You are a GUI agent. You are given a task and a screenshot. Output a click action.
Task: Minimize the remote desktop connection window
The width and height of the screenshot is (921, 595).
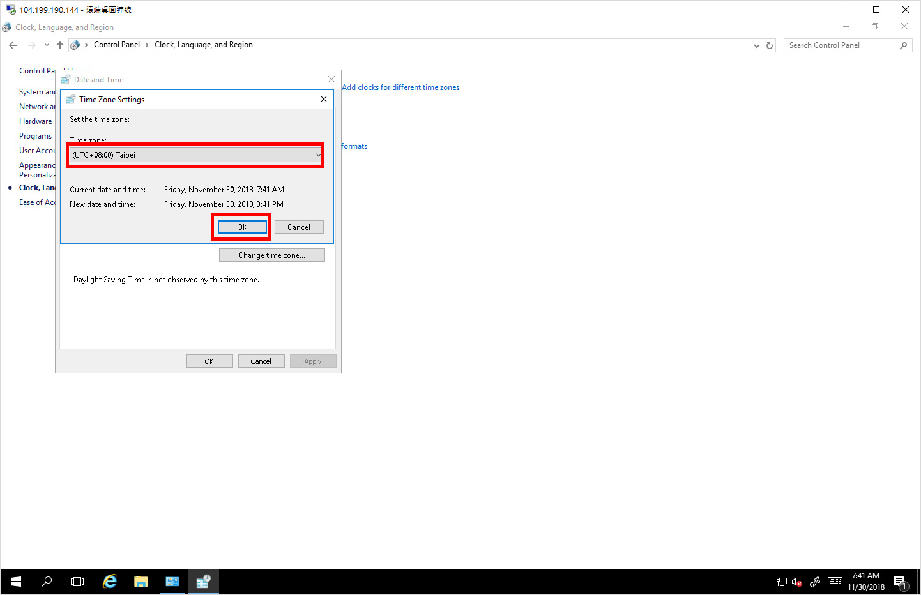[848, 10]
